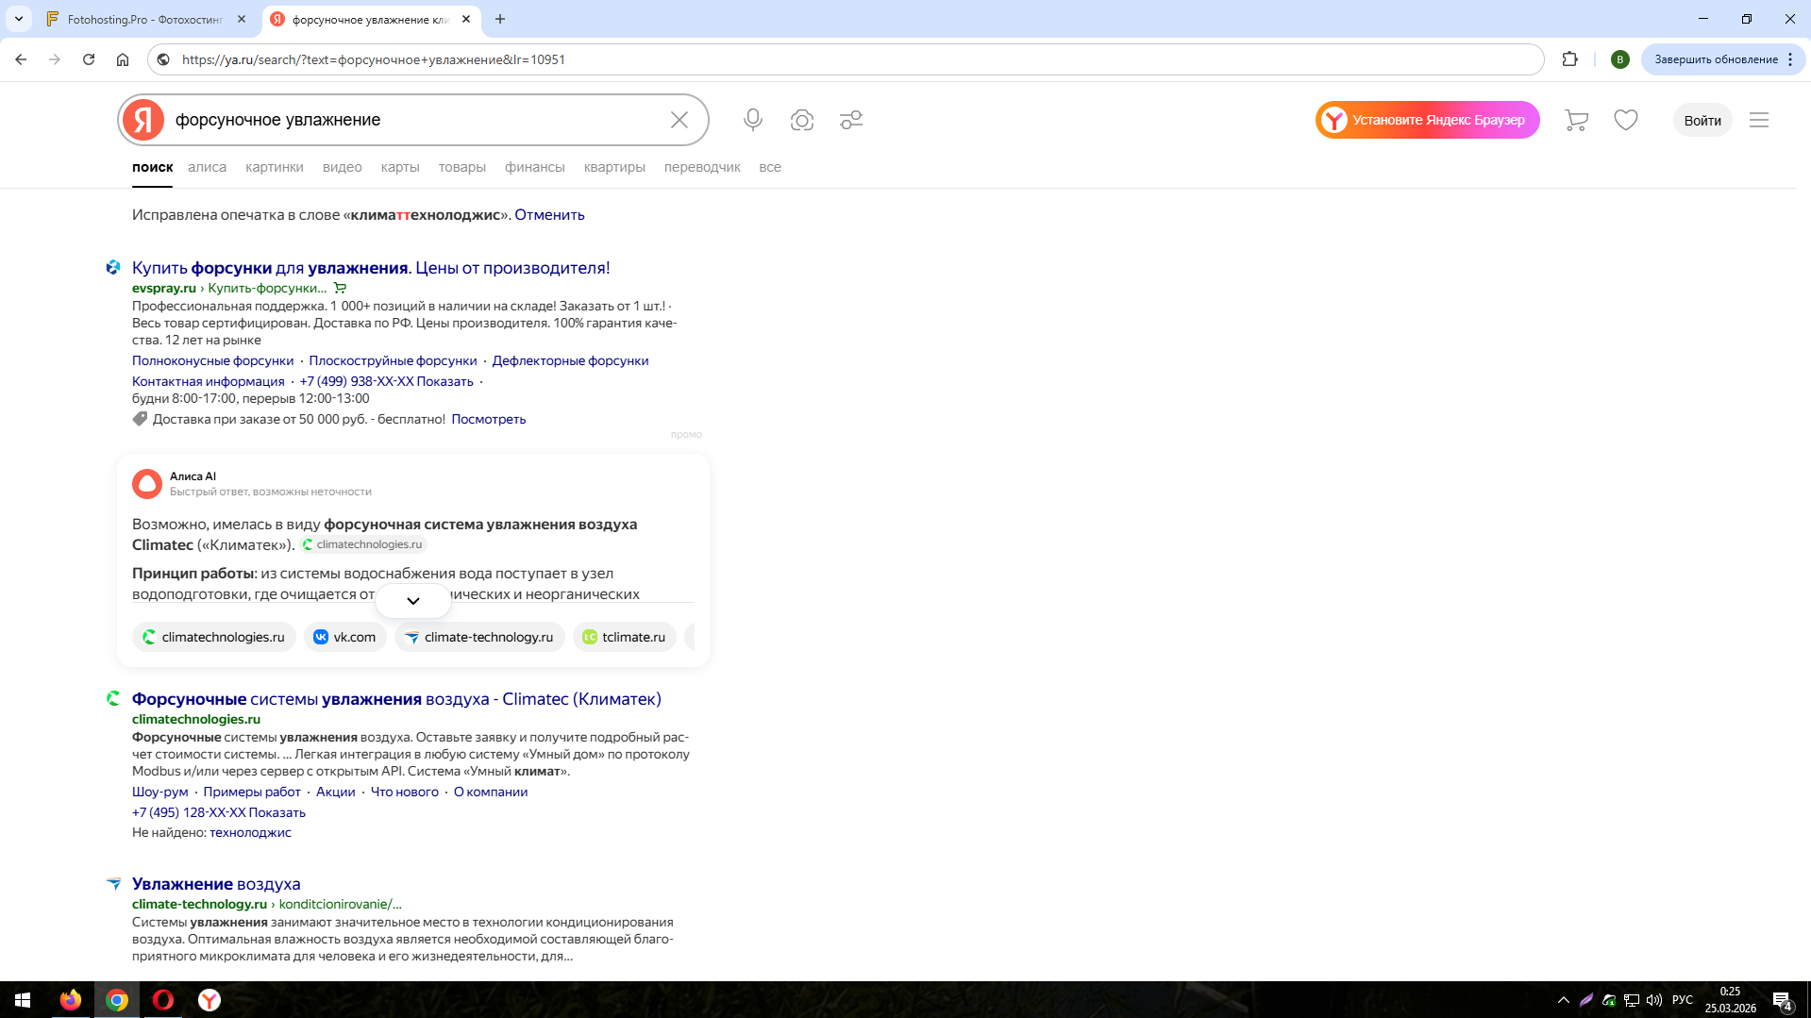The image size is (1811, 1018).
Task: Open «Контактная информация» link
Action: point(209,381)
